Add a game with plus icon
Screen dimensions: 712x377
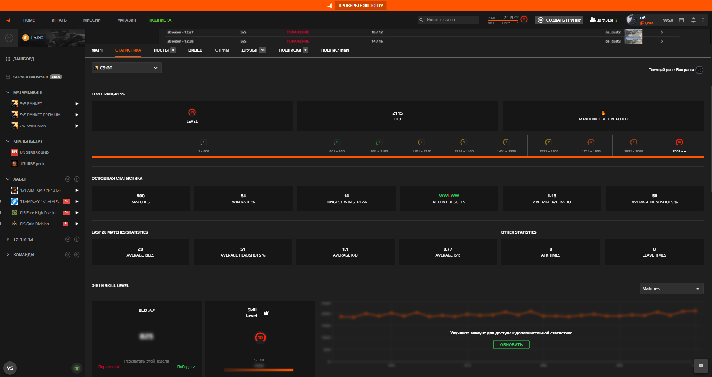[9, 38]
